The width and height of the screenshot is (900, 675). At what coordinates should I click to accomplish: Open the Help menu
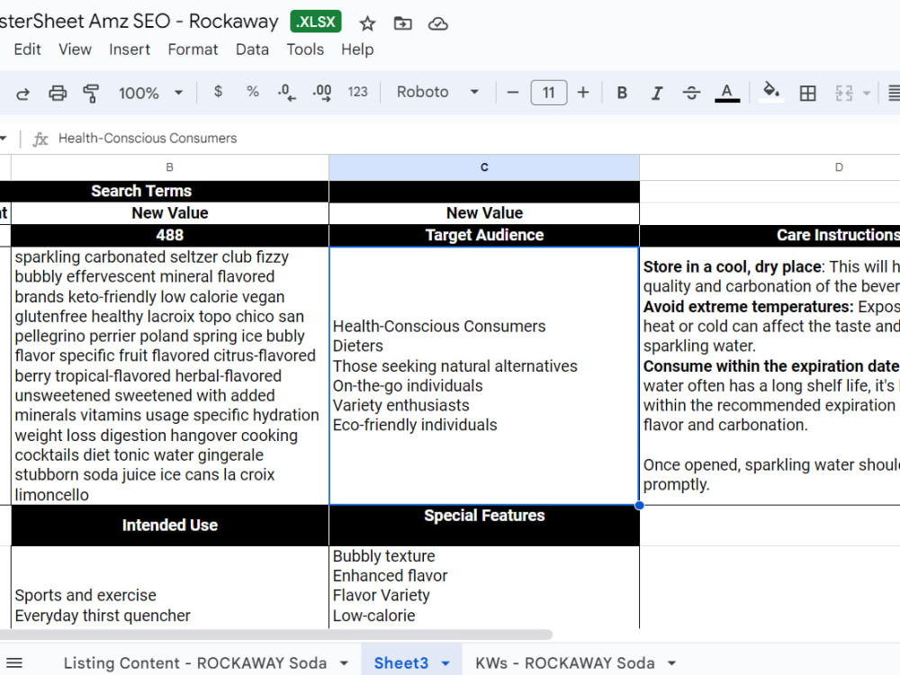(357, 49)
